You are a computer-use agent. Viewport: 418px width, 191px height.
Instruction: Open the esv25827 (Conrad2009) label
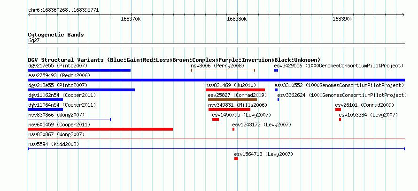point(237,95)
